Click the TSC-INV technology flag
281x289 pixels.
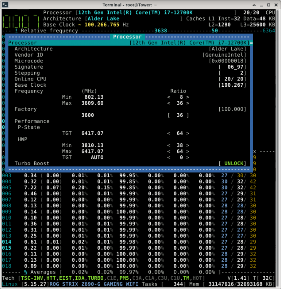tap(32, 278)
